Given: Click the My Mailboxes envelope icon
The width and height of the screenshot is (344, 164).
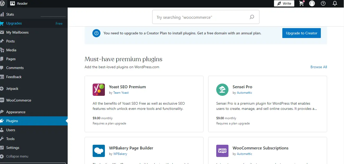Looking at the screenshot, I should pos(2,32).
